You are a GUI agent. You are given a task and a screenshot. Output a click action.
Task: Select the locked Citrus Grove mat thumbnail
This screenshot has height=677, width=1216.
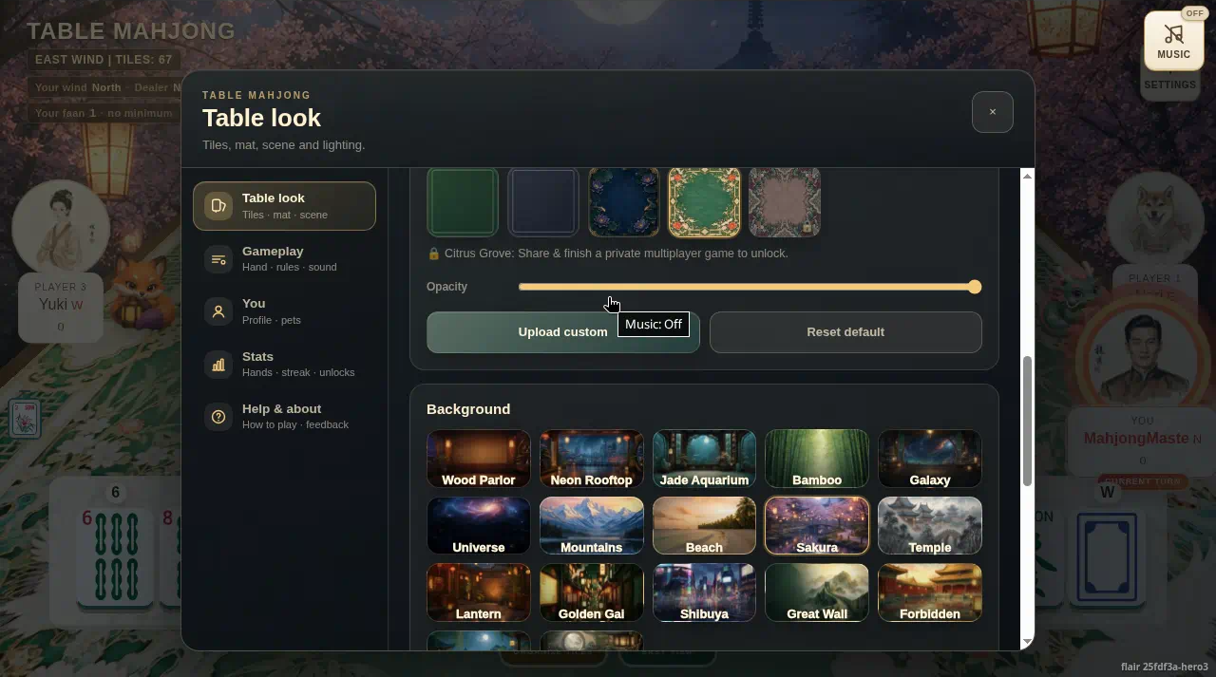(785, 202)
